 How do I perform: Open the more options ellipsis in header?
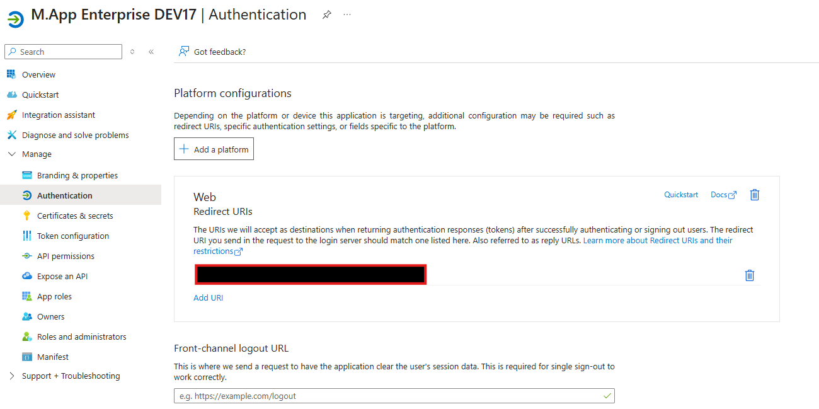(347, 14)
